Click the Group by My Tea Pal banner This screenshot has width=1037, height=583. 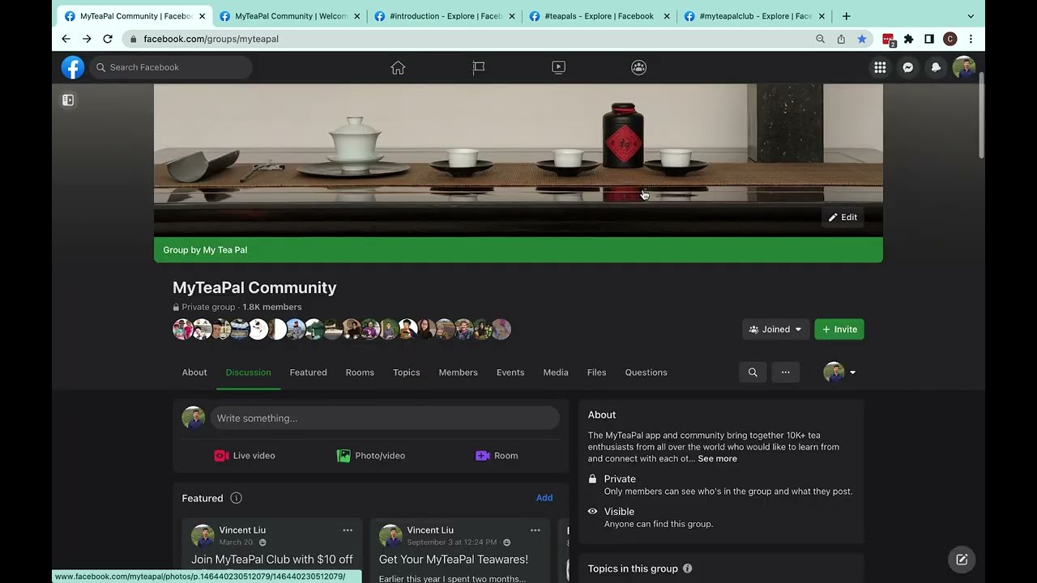coord(518,250)
